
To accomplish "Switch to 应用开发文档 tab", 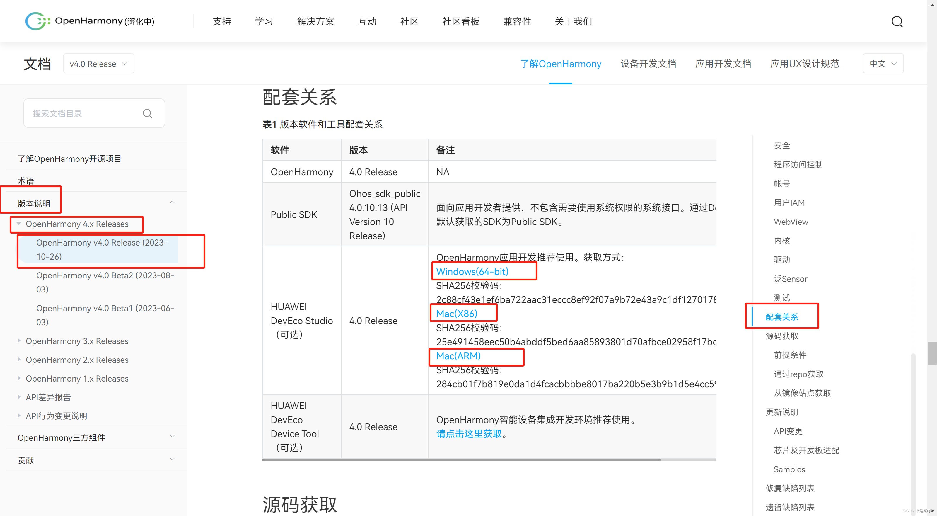I will 723,64.
